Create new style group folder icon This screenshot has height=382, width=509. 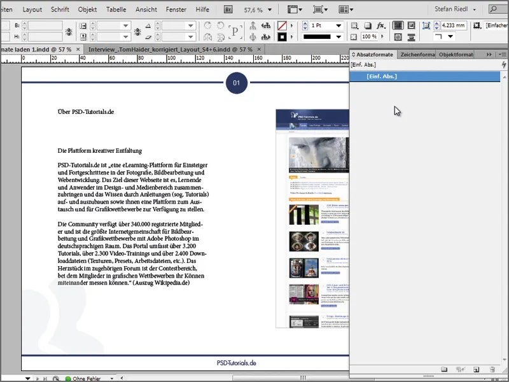[444, 369]
